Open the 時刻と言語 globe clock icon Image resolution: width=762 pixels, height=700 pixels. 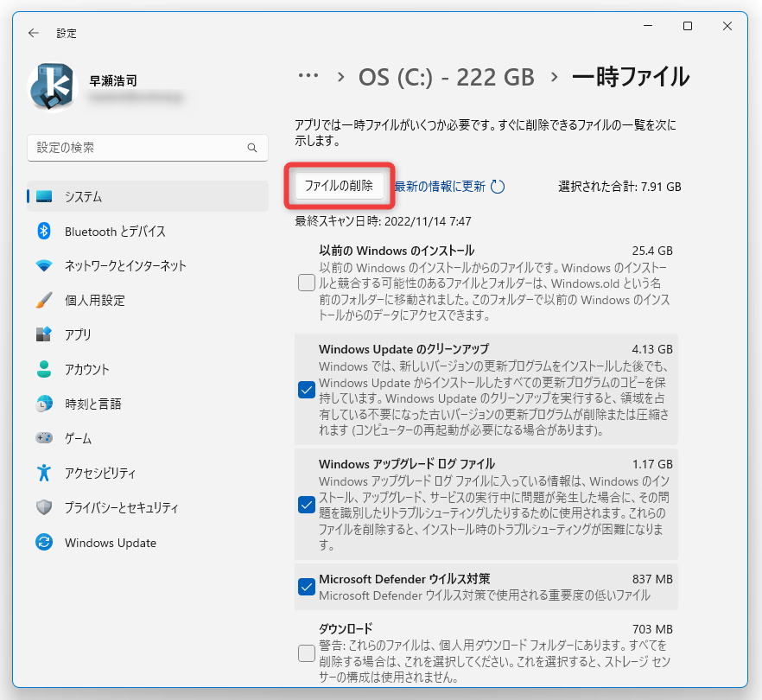[44, 404]
